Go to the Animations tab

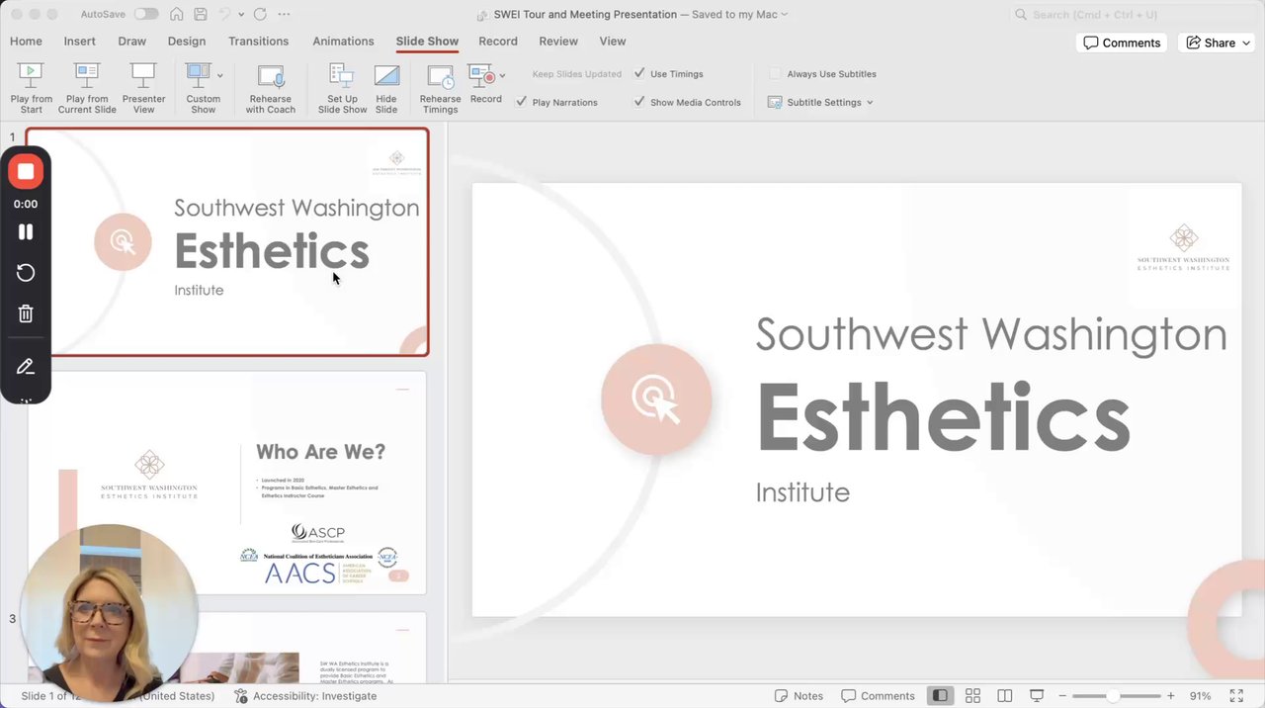[343, 42]
